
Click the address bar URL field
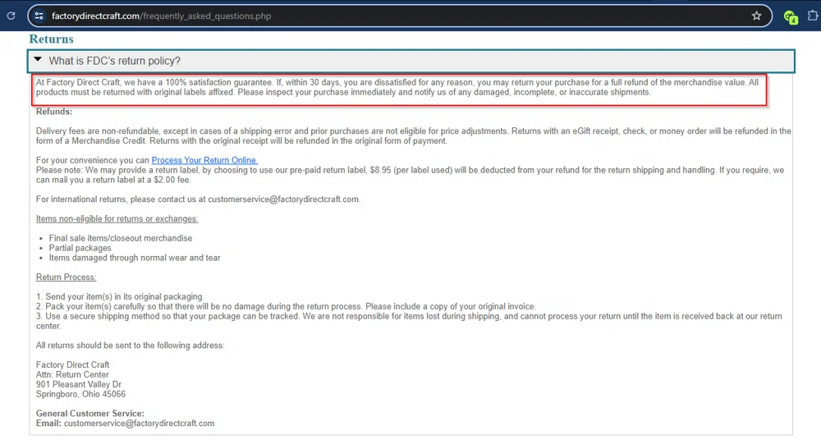[328, 16]
